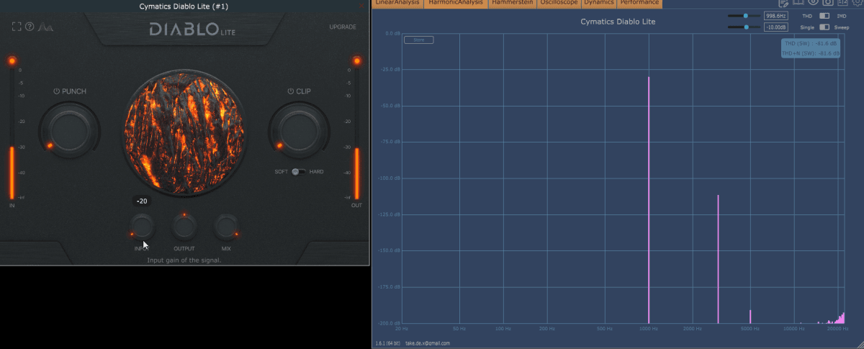This screenshot has height=349, width=864.
Task: Click the Clip knob
Action: [x=299, y=130]
